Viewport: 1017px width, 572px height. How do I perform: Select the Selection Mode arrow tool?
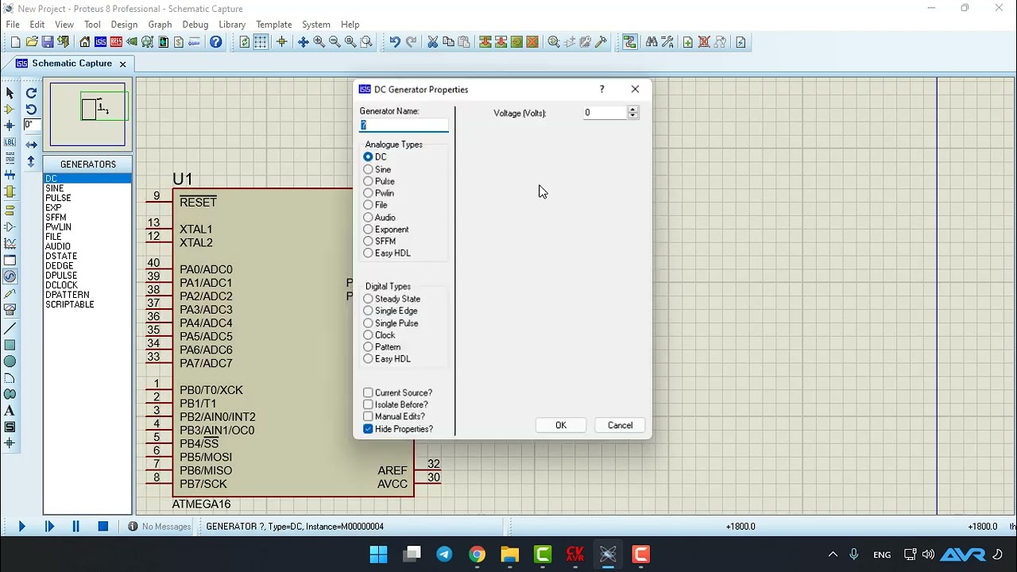10,93
